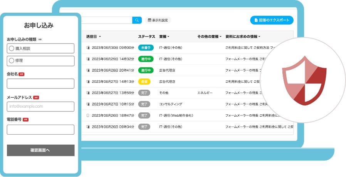Select the 修理 radio button
The image size is (346, 177).
click(x=12, y=61)
